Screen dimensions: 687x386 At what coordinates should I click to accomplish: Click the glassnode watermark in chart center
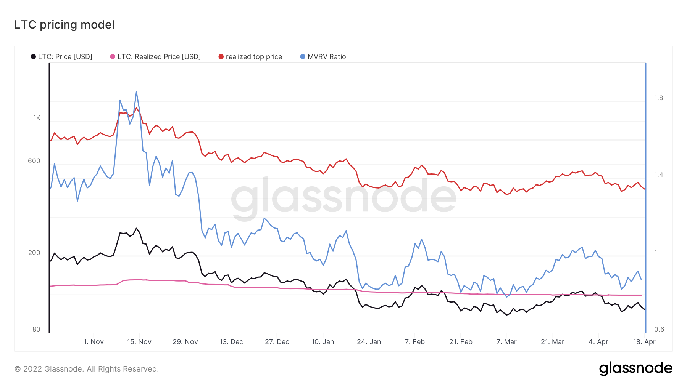click(x=343, y=198)
